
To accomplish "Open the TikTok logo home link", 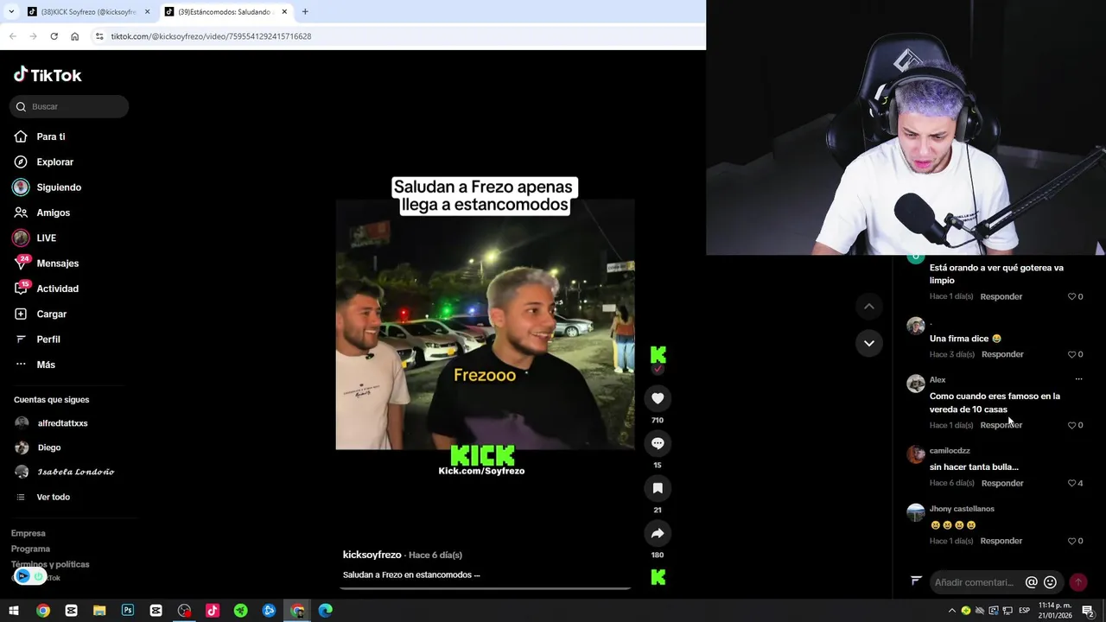I will 48,75.
